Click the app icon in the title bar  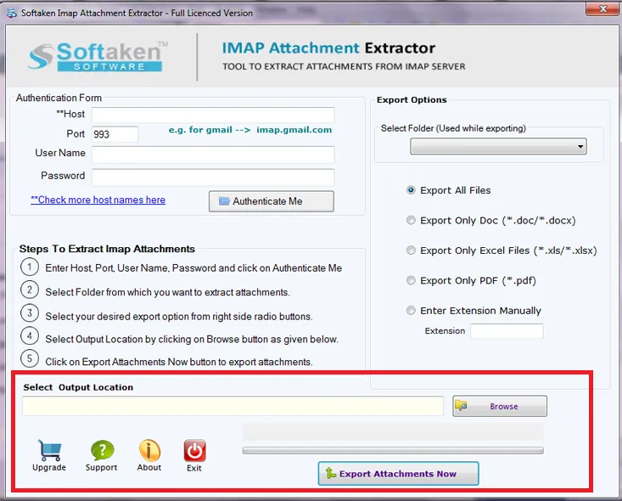tap(12, 13)
